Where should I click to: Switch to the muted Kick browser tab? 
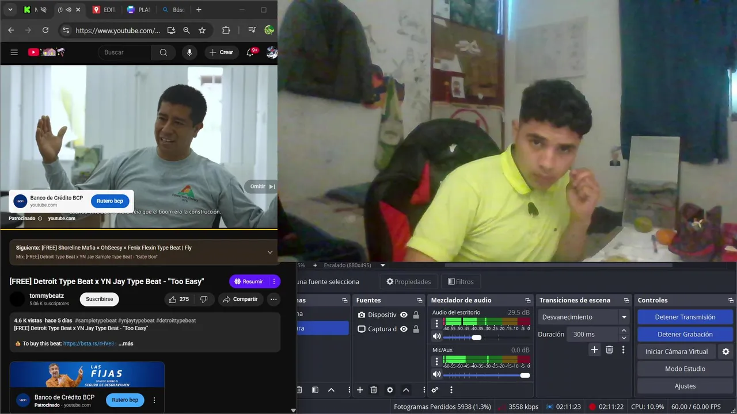(36, 10)
